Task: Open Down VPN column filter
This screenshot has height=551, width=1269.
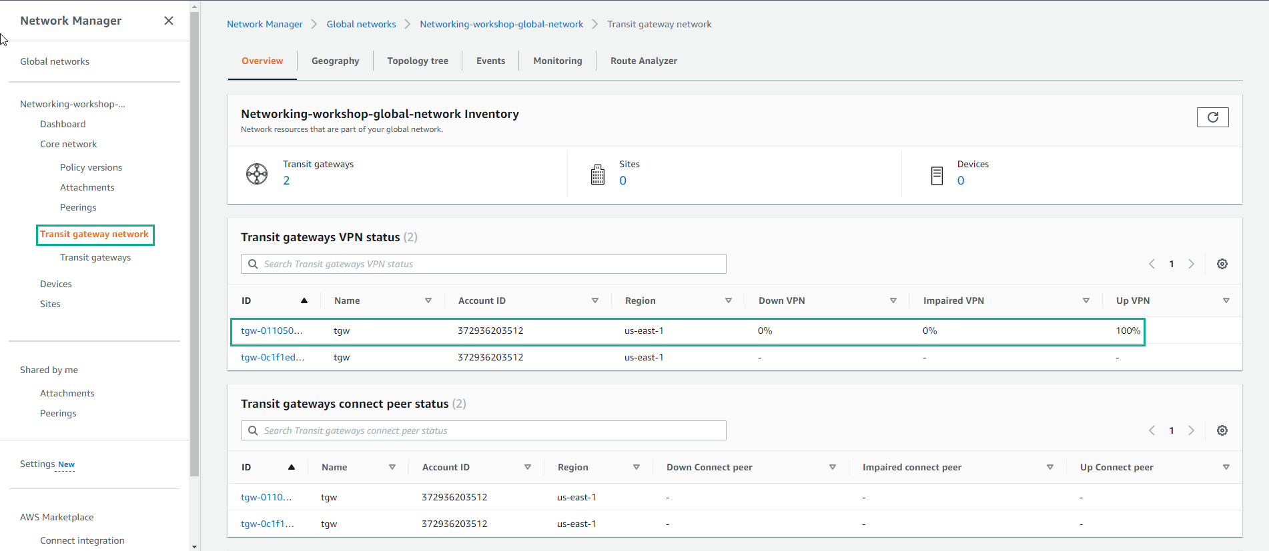Action: pyautogui.click(x=893, y=300)
